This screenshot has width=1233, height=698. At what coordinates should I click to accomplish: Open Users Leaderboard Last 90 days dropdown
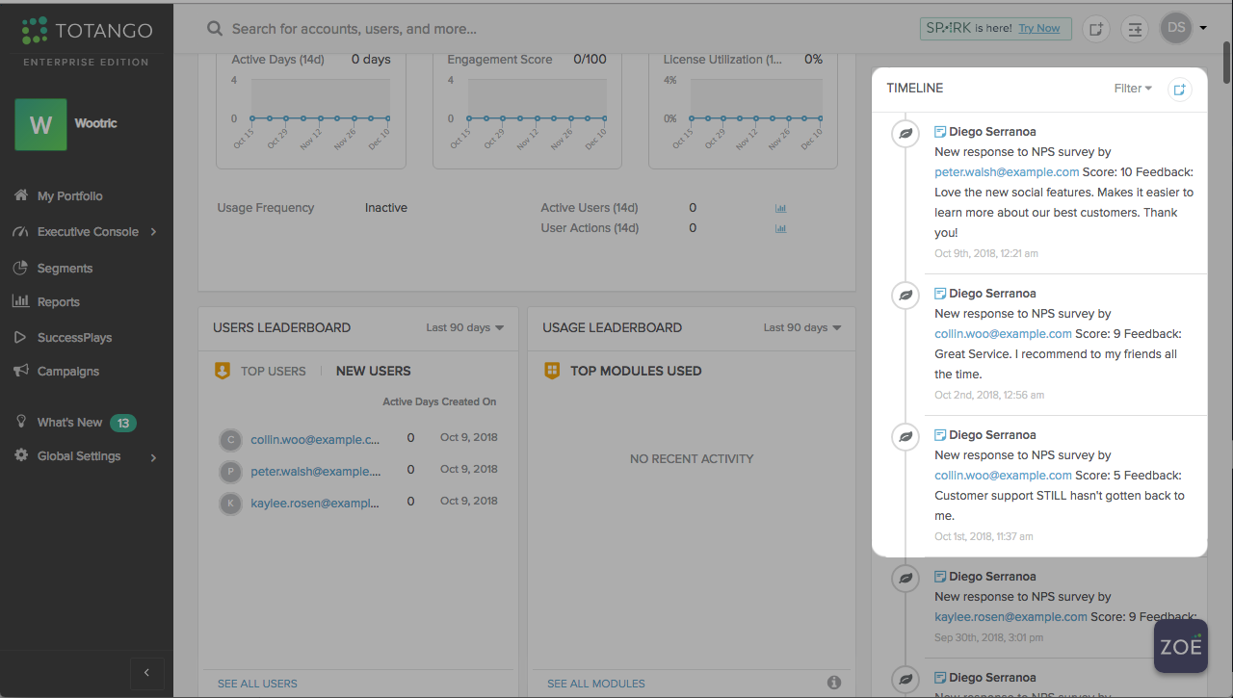465,328
